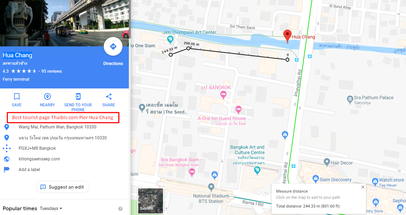This screenshot has width=406, height=215.
Task: Close the Measure distance box
Action: [363, 187]
